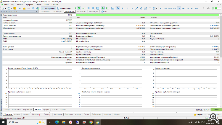Switch to AUDUSD,H1 chart tab

pos(94,12)
